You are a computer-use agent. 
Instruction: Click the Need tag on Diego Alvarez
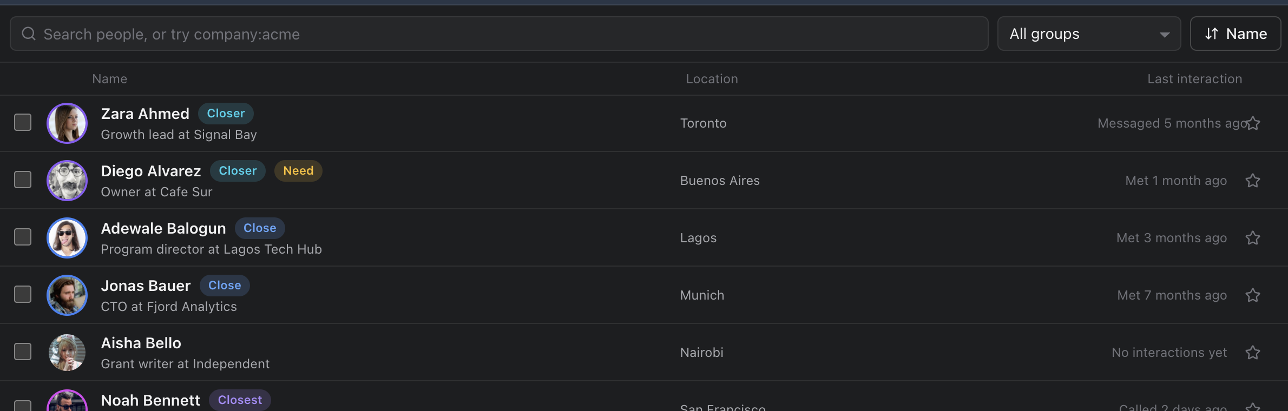point(298,171)
